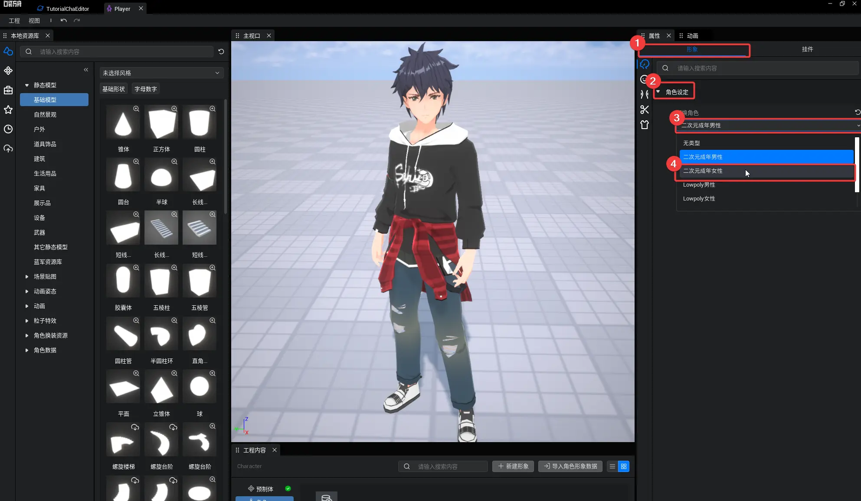This screenshot has height=501, width=861.
Task: Click the scissors icon in the properties sidebar
Action: [x=645, y=110]
